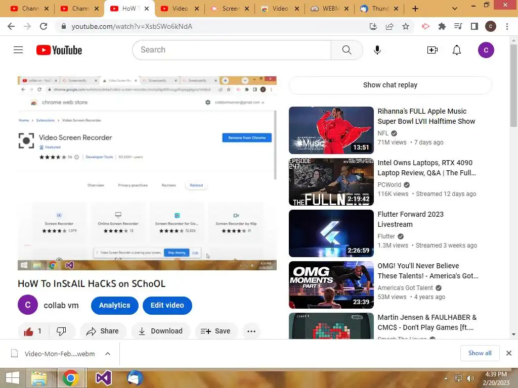Click the Analytics button
Viewport: 518px width, 388px height.
[115, 305]
